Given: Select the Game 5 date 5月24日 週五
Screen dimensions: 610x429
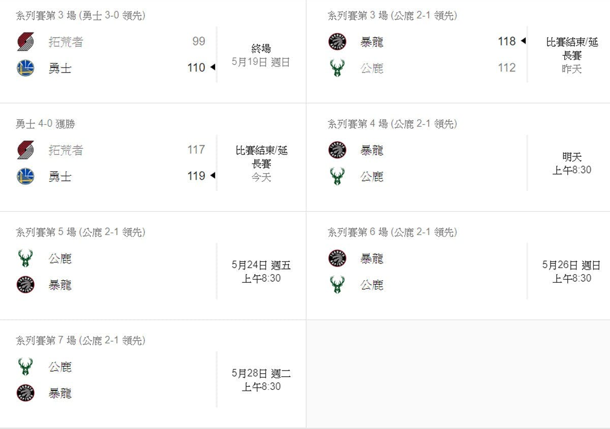Looking at the screenshot, I should point(261,265).
